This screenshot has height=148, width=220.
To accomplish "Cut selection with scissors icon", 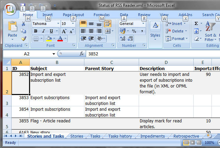I will 24,24.
